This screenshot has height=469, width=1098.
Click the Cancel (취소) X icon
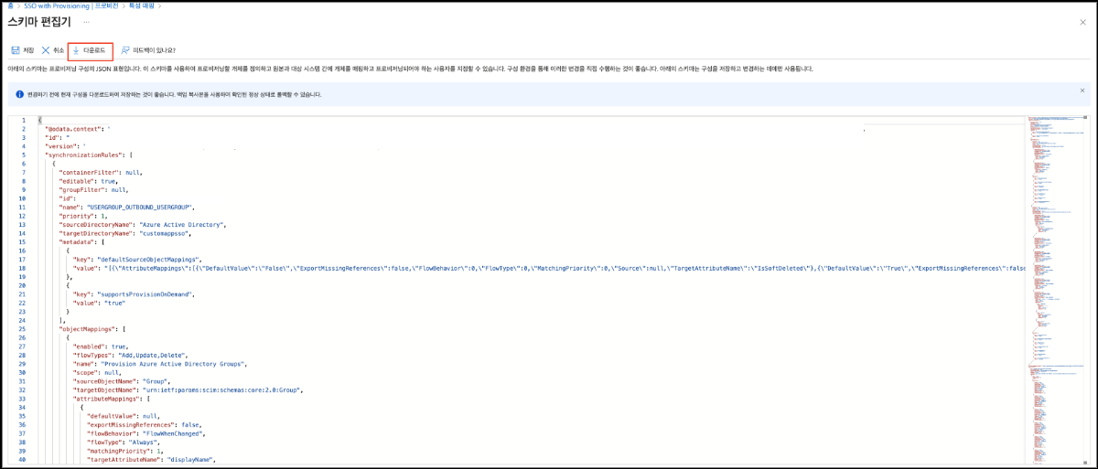pyautogui.click(x=46, y=50)
